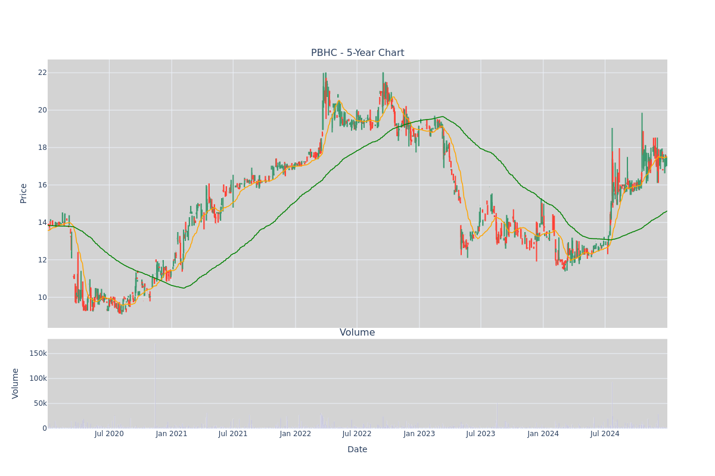The image size is (715, 476).
Task: Click the "50k" volume tick label
Action: click(40, 403)
